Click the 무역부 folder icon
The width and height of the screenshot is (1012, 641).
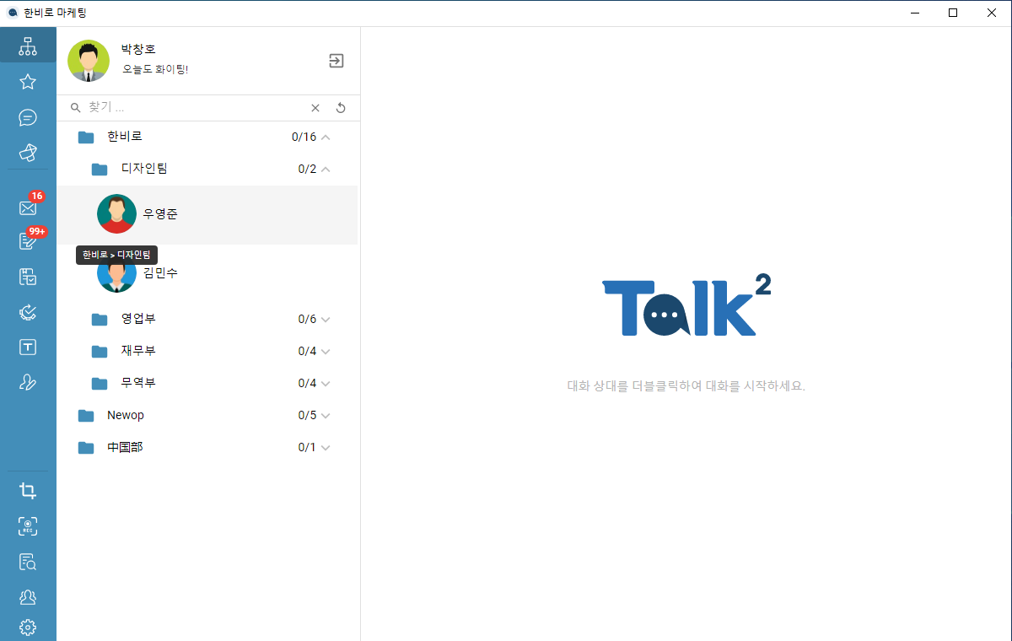[100, 384]
